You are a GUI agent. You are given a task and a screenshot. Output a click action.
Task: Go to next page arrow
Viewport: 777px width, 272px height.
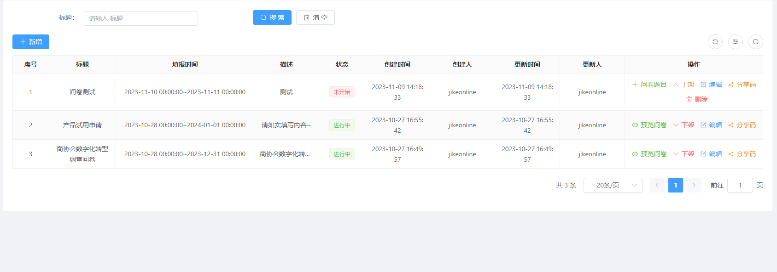click(x=694, y=185)
